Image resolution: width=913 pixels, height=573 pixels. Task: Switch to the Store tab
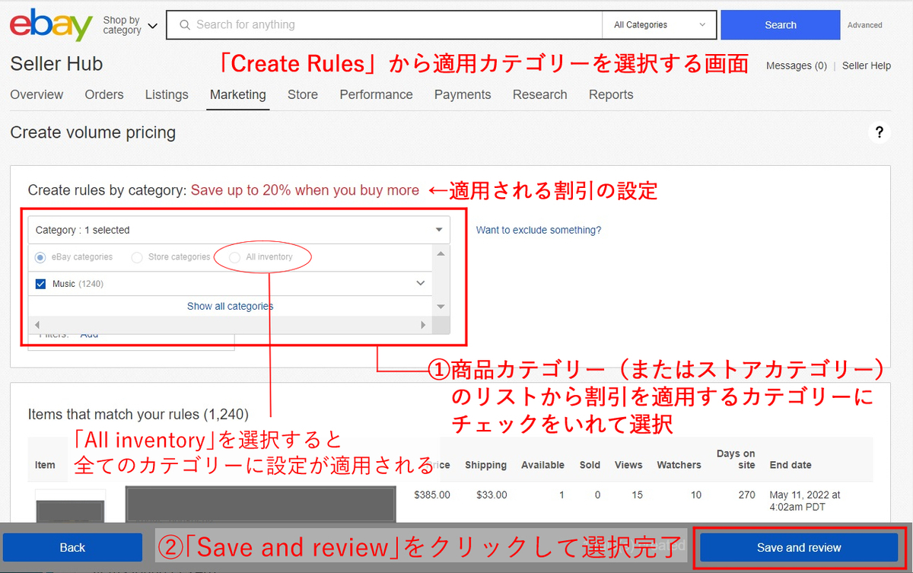pos(303,94)
